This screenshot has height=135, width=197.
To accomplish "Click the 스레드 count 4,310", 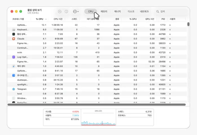I will [x=148, y=112].
